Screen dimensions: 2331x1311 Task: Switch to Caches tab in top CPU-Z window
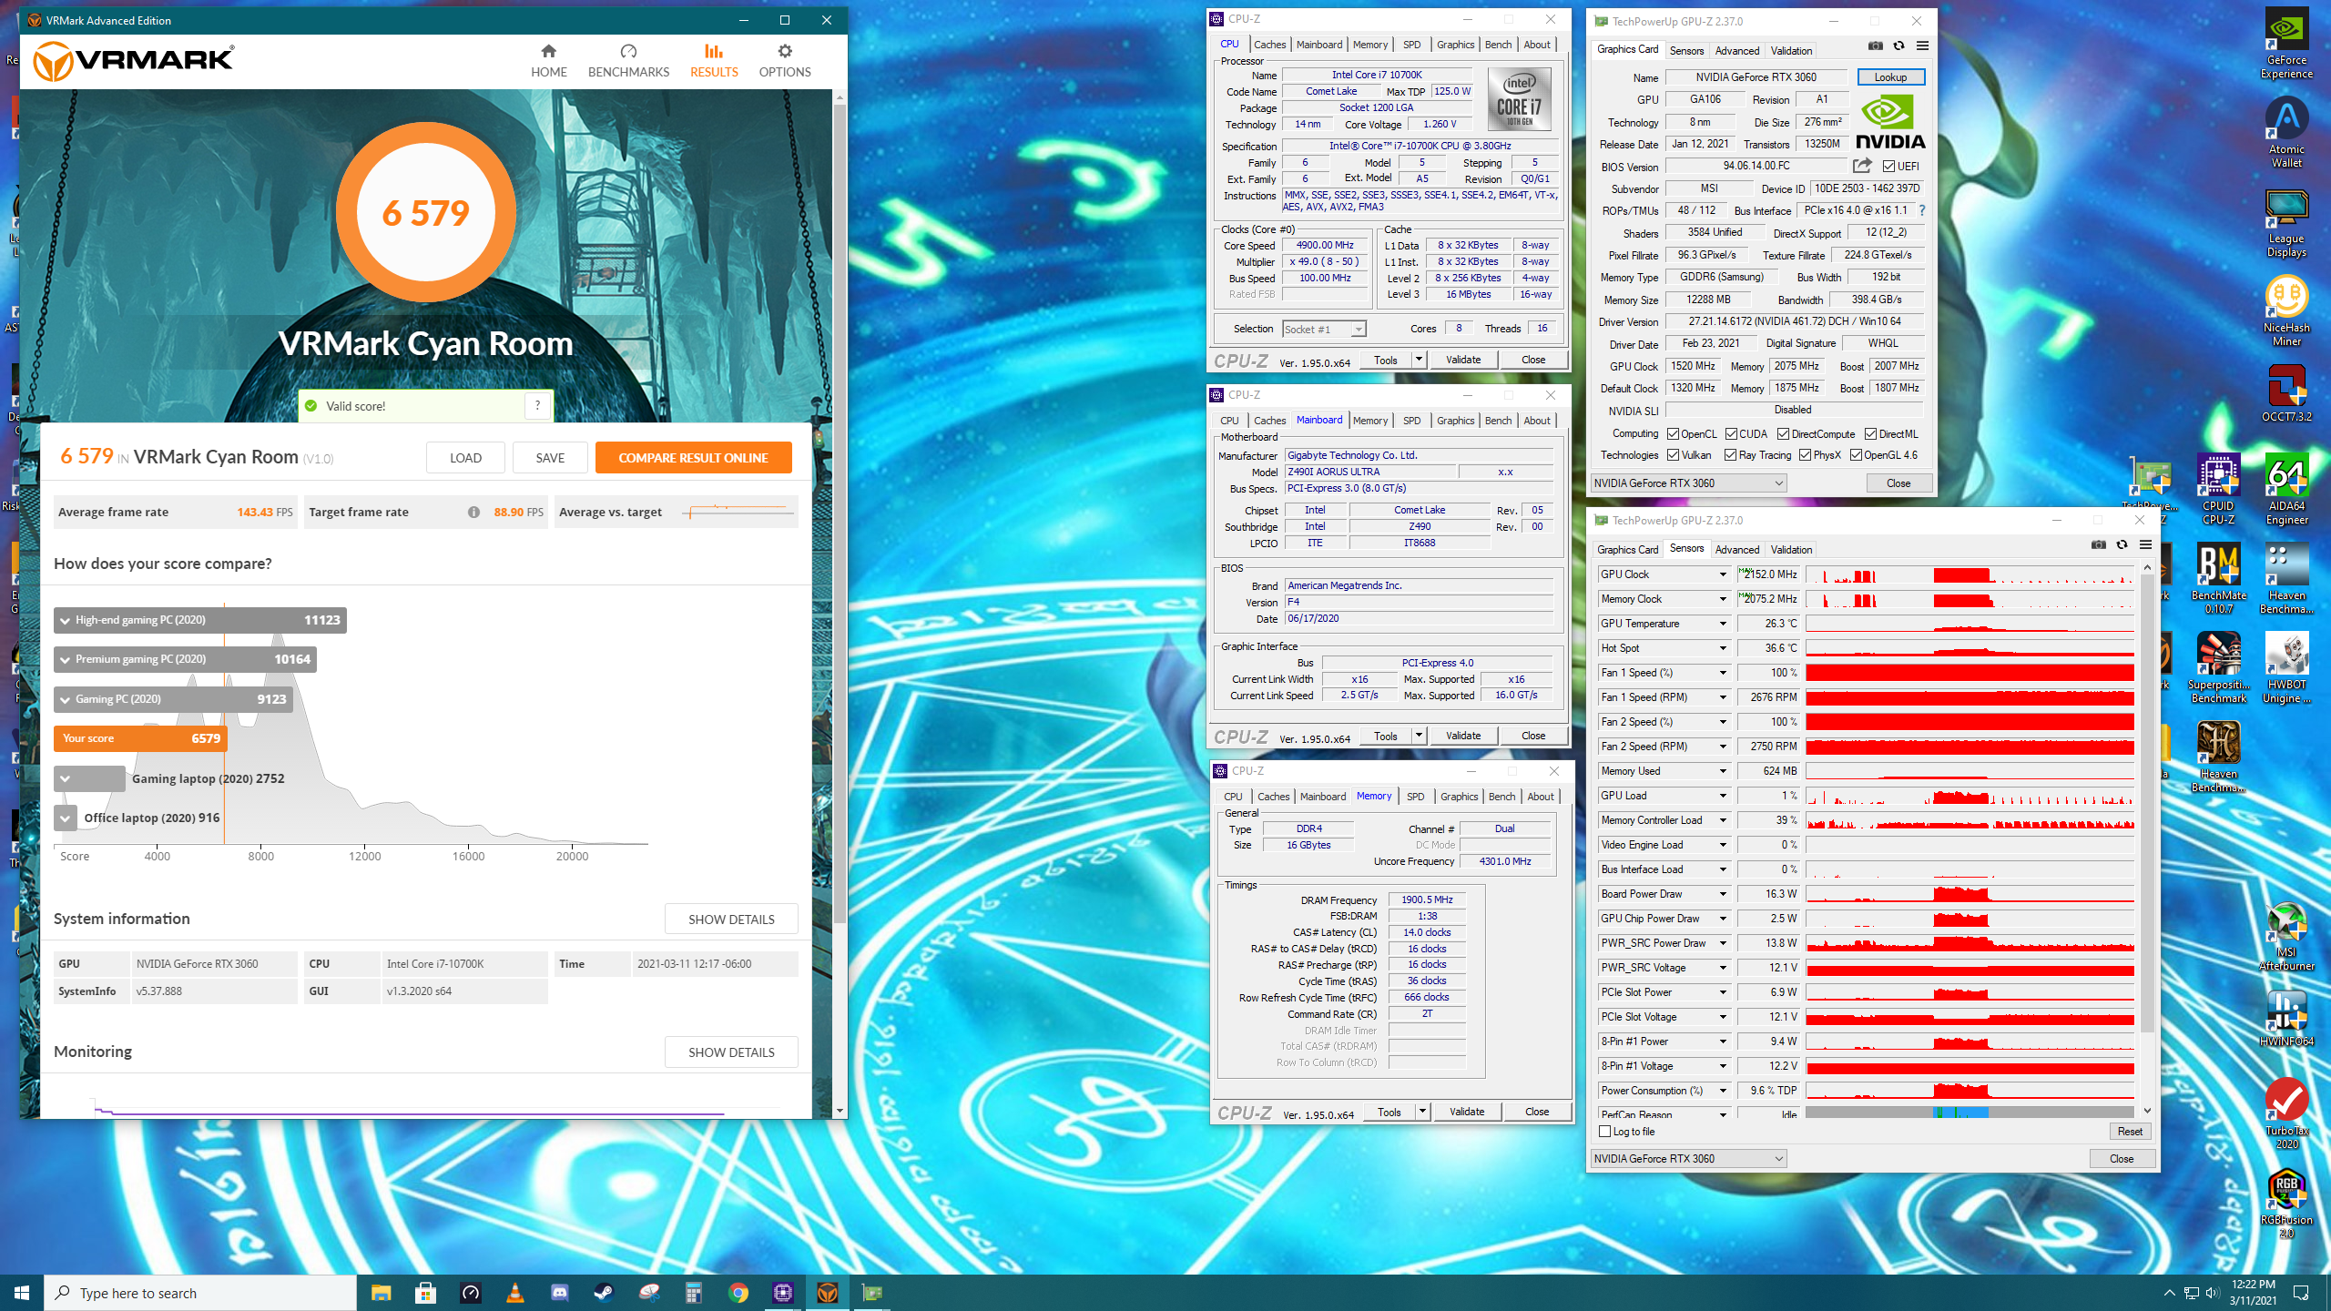1269,45
